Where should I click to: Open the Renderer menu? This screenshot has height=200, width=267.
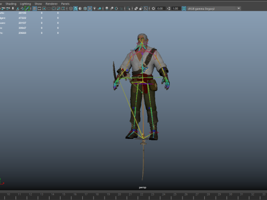(x=51, y=4)
